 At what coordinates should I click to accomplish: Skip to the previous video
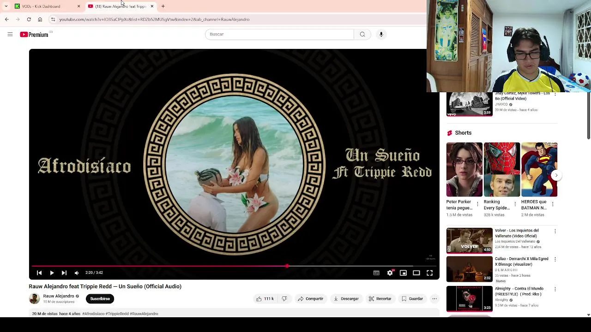tap(39, 273)
